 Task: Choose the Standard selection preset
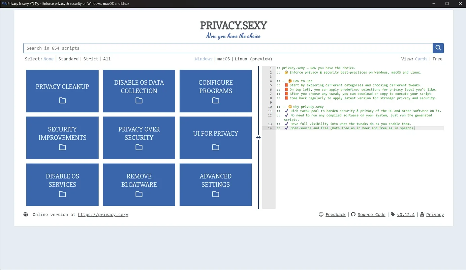tap(68, 59)
